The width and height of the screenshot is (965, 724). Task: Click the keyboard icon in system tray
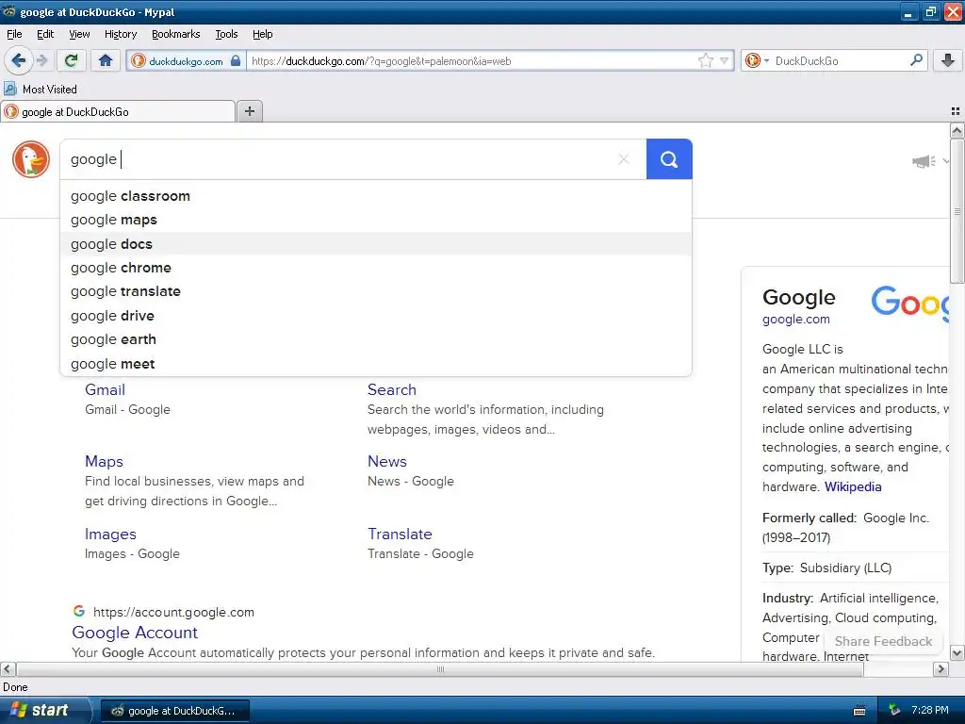[x=859, y=711]
